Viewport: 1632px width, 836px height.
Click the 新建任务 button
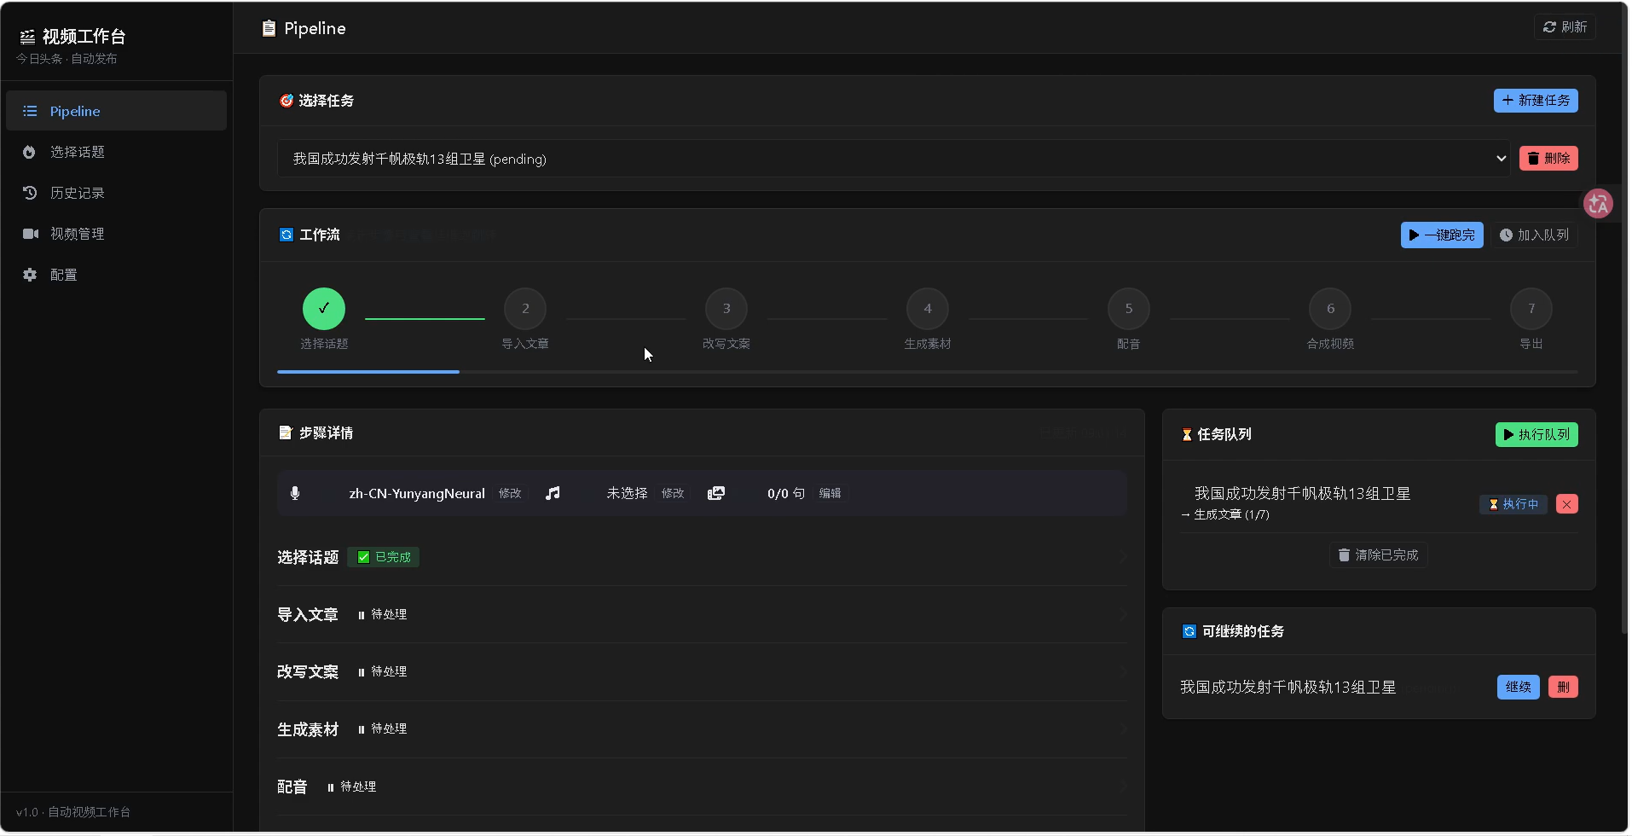[x=1536, y=101]
